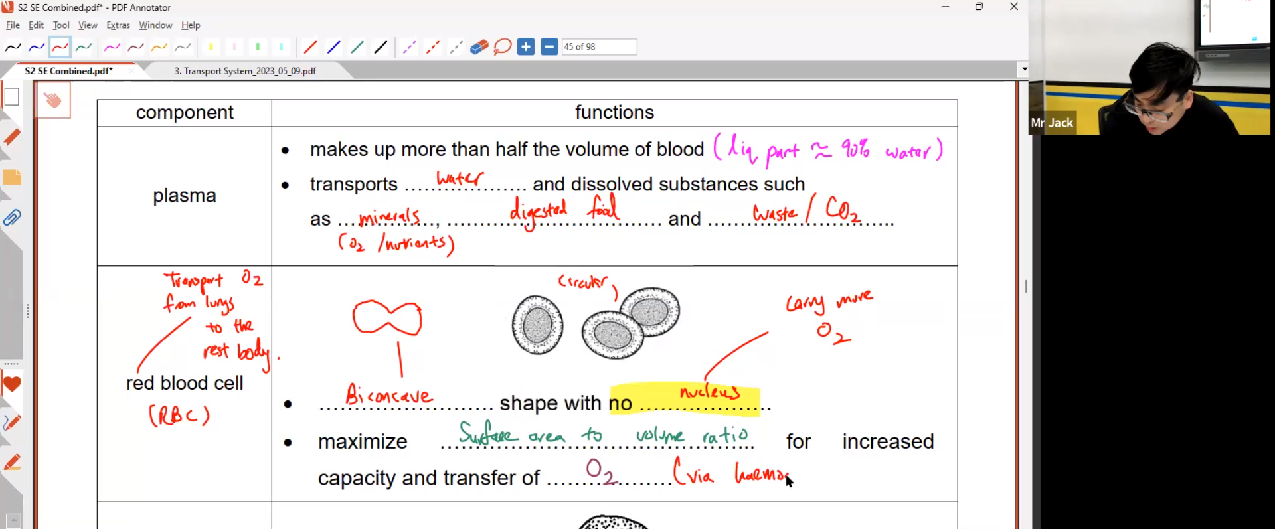
Task: Toggle the hand pan tool
Action: pyautogui.click(x=53, y=100)
